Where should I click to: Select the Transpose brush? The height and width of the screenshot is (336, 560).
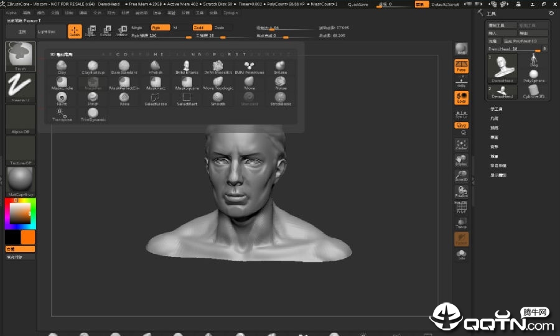coord(62,114)
